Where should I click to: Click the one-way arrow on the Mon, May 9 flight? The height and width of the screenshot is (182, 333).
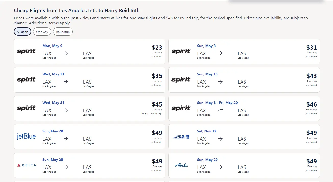coord(66,53)
